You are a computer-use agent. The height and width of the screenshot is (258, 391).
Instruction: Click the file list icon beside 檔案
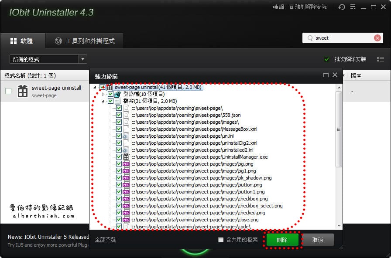pos(118,101)
